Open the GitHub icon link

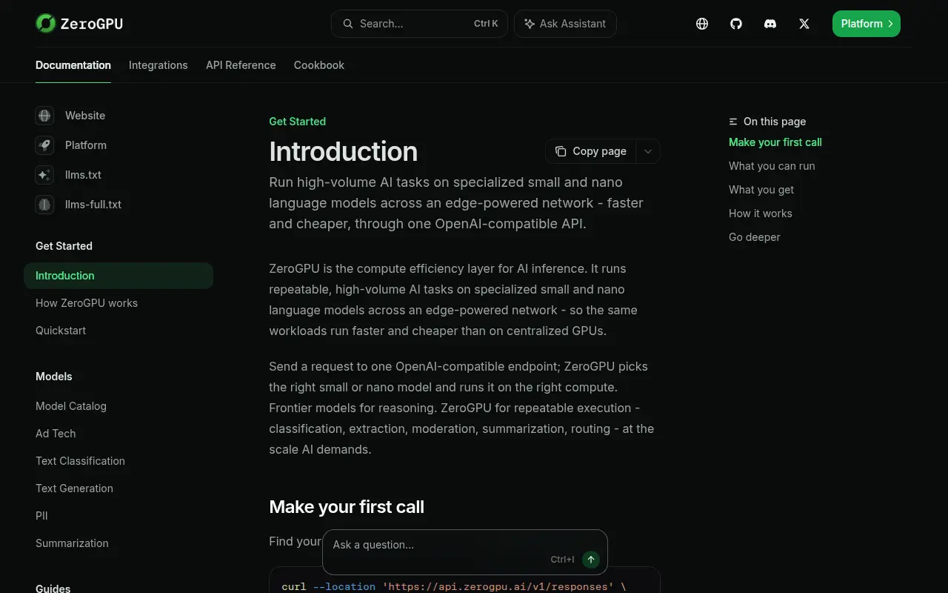736,24
